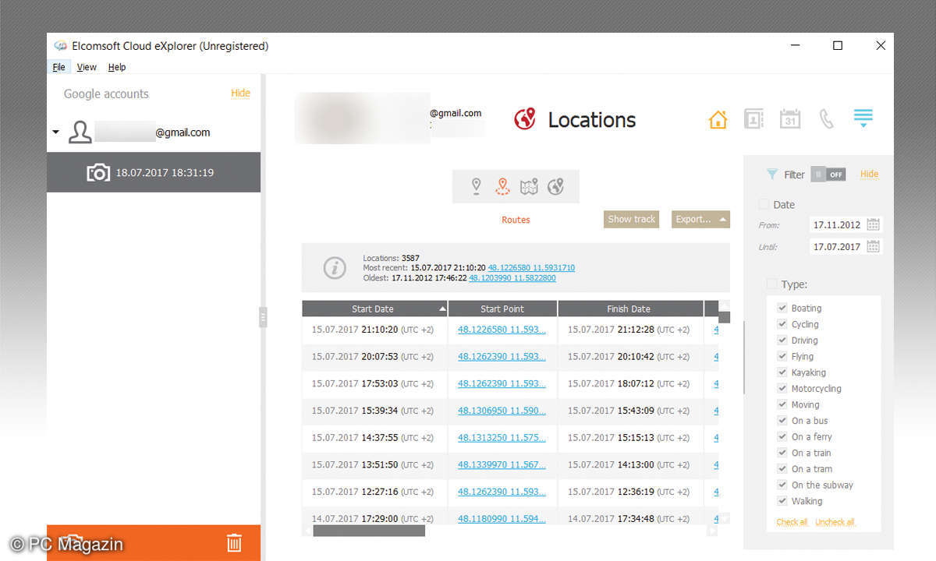Toggle the Filter ON/OFF switch
This screenshot has width=936, height=561.
[828, 175]
